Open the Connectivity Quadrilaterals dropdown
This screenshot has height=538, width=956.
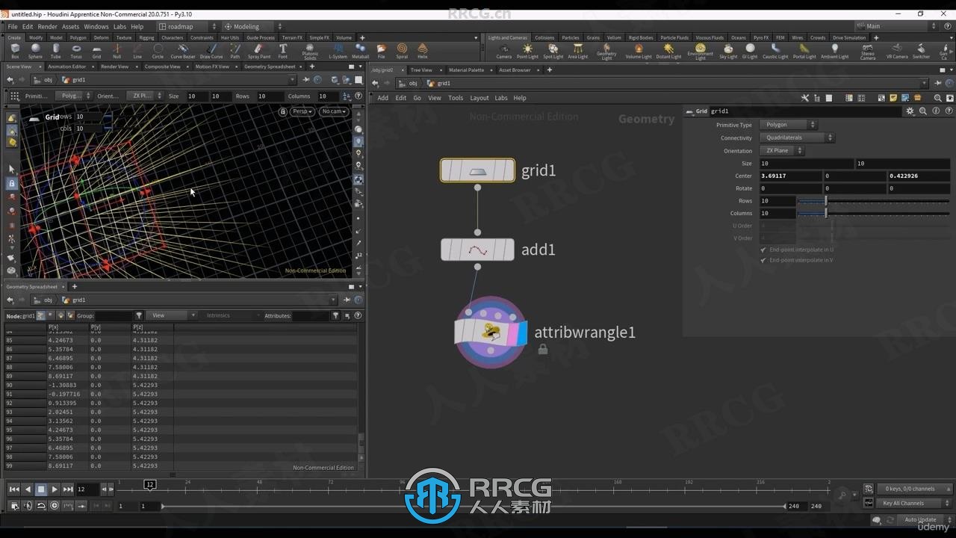tap(797, 137)
